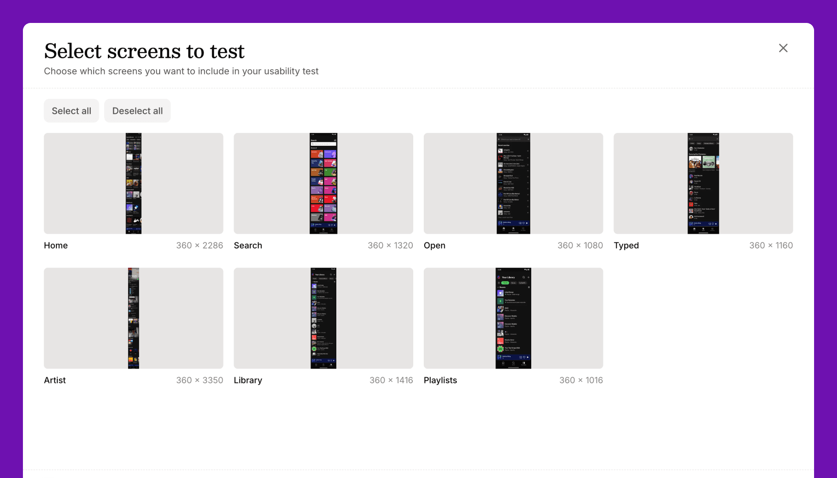Select the Artist screen thumbnail
The height and width of the screenshot is (478, 837).
coord(133,318)
